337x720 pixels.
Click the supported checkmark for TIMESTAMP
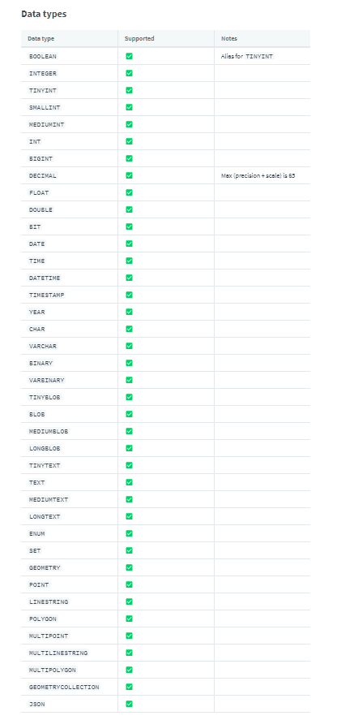pyautogui.click(x=130, y=295)
